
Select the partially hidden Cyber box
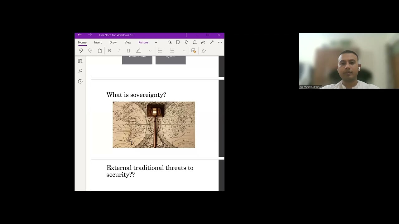point(171,60)
